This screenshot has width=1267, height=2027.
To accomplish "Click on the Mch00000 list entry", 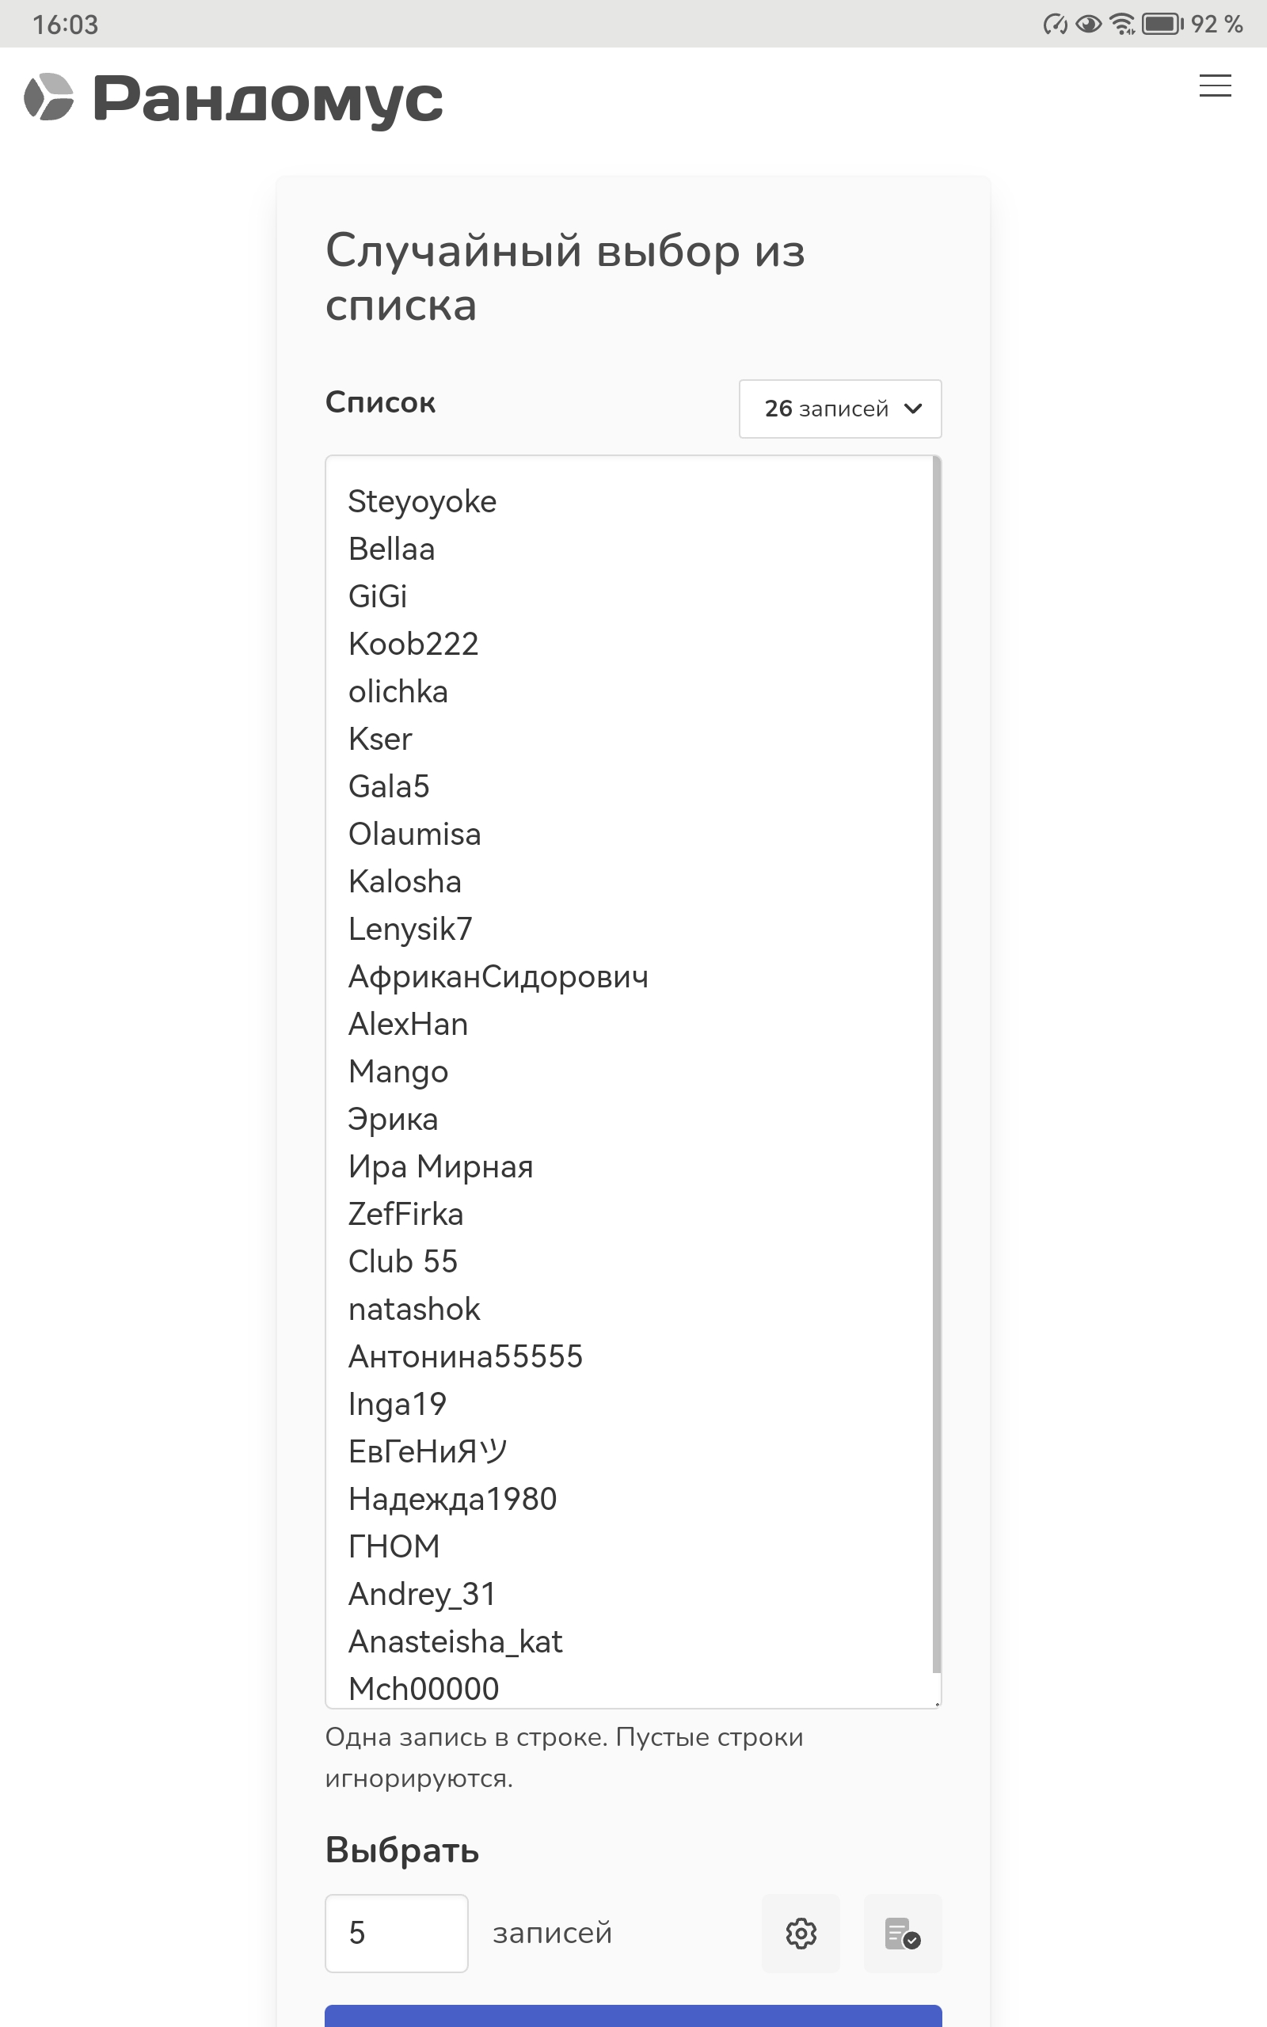I will coord(424,1689).
